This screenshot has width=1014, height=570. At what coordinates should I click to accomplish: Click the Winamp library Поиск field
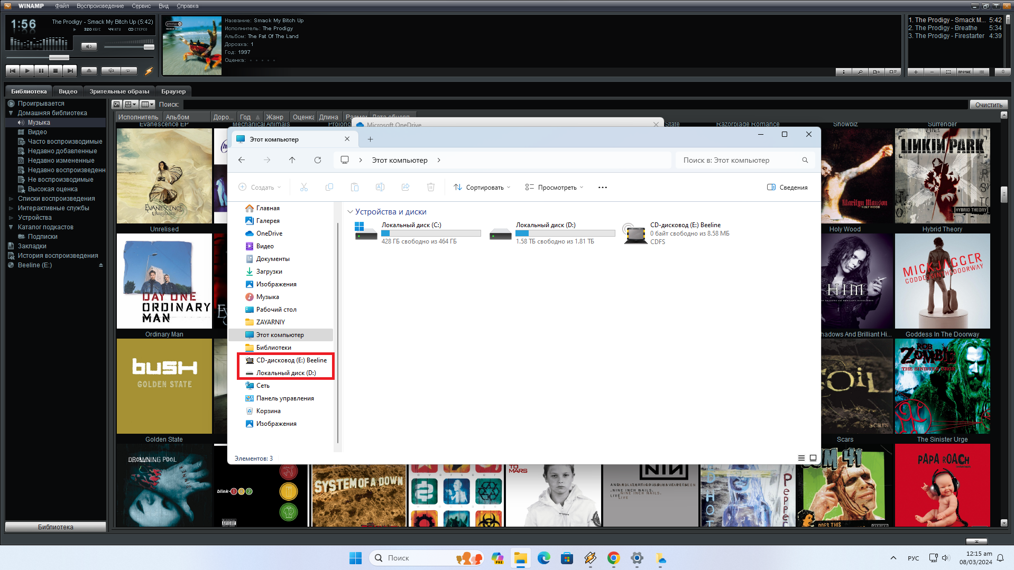pos(575,105)
